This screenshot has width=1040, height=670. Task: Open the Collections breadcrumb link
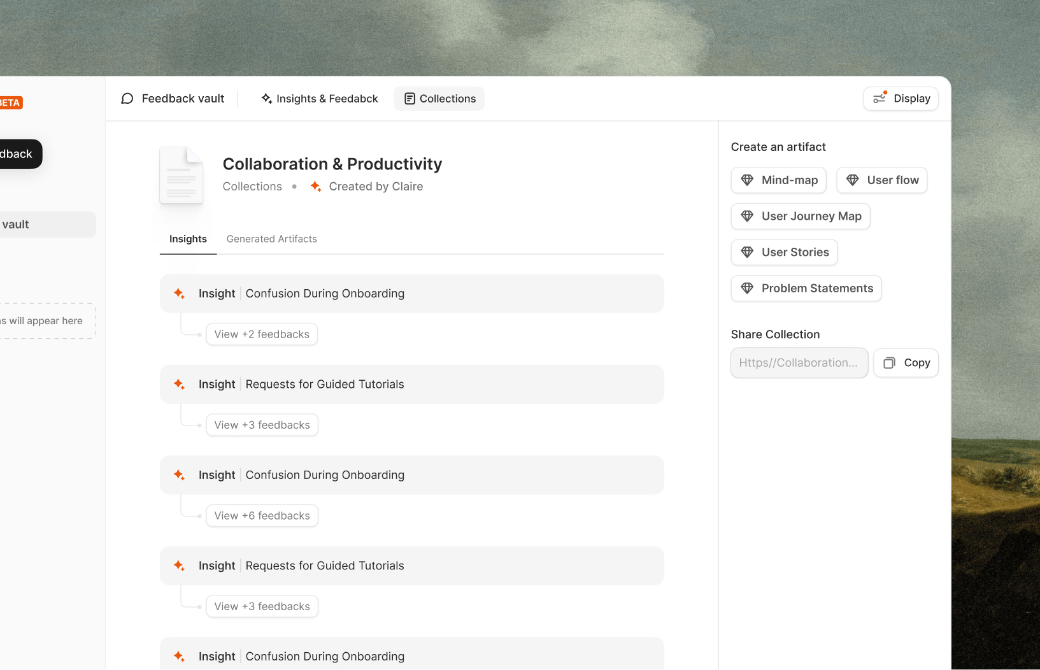click(x=252, y=187)
